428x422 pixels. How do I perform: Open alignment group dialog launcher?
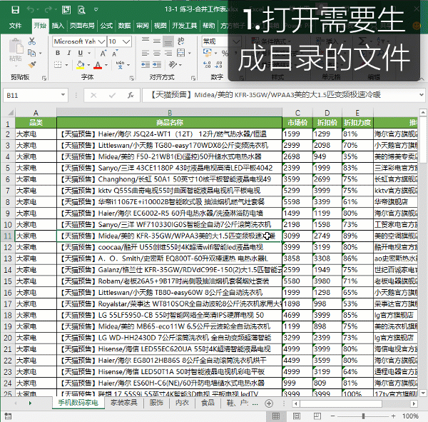point(193,78)
